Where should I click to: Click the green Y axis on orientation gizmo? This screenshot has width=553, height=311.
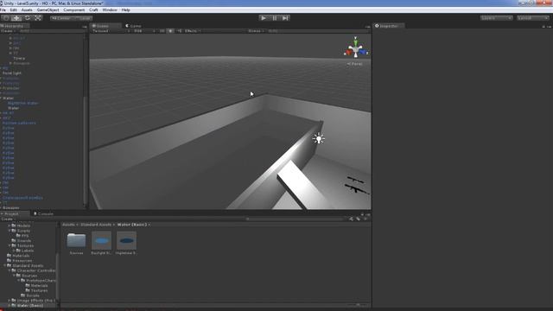pos(355,41)
